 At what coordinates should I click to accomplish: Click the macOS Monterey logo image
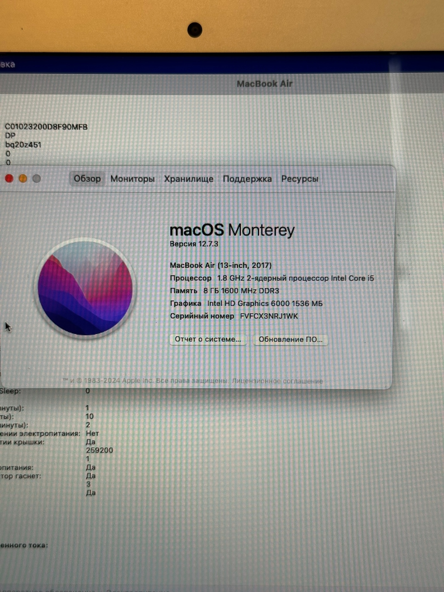pyautogui.click(x=85, y=288)
